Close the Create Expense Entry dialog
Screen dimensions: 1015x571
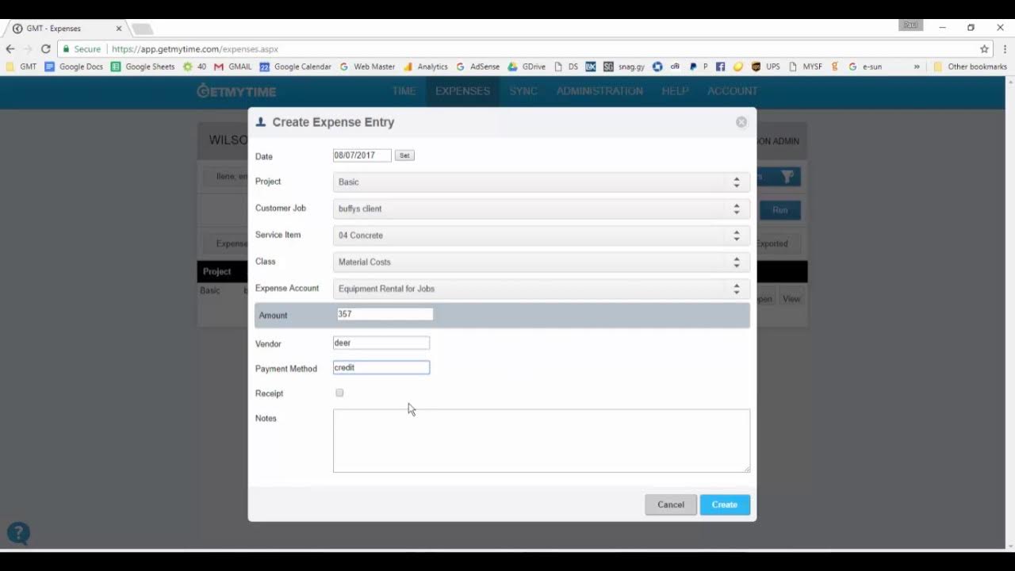tap(741, 122)
